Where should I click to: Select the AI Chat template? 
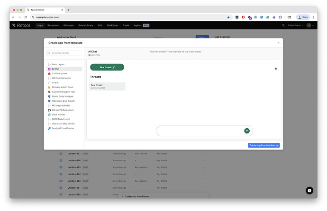click(x=64, y=69)
